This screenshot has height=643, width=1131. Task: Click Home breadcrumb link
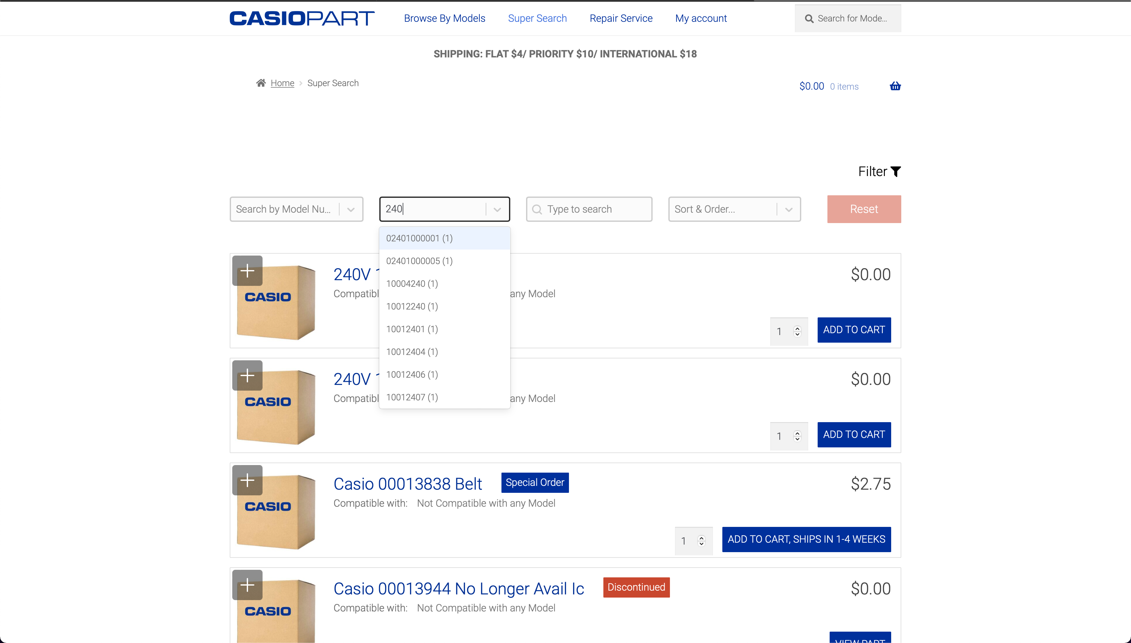point(282,83)
